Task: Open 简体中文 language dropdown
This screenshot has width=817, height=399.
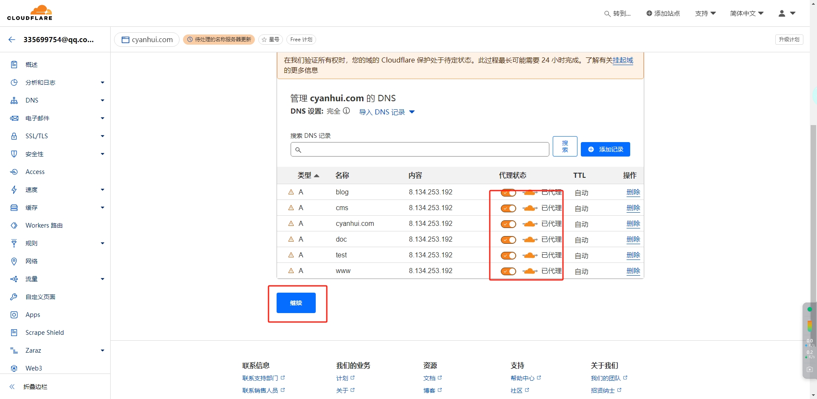Action: [747, 13]
